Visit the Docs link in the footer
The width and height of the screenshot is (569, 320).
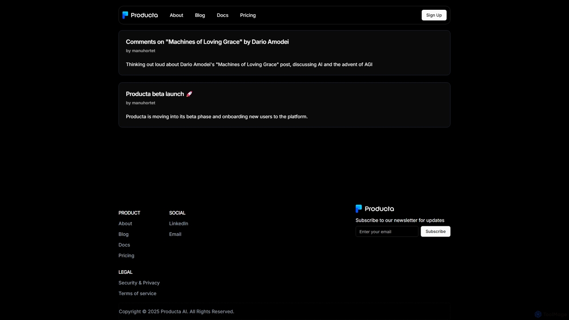124,245
